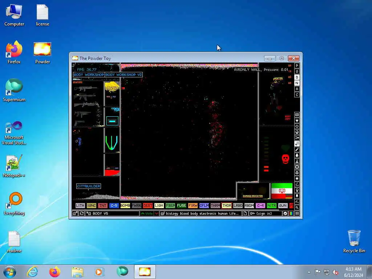Open the Decoration tools brush icon
This screenshot has height=279, width=372.
click(297, 202)
